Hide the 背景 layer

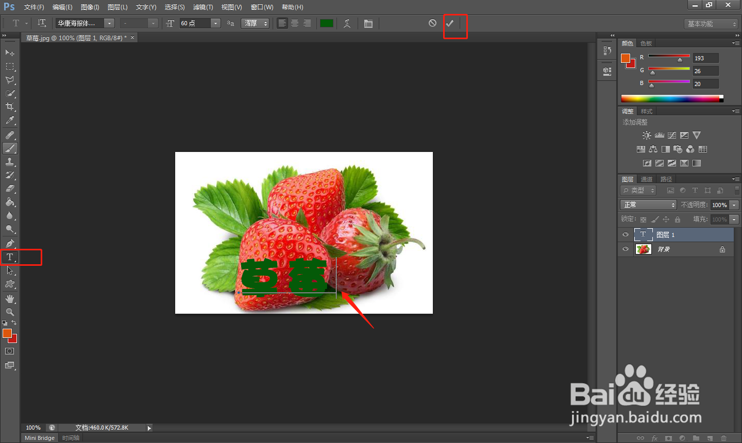(626, 249)
